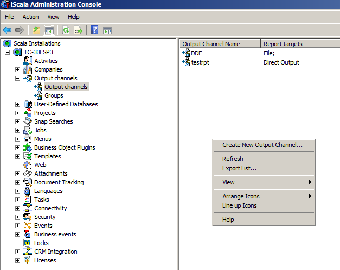
Task: Click the Licenses certificate icon
Action: tap(28, 260)
